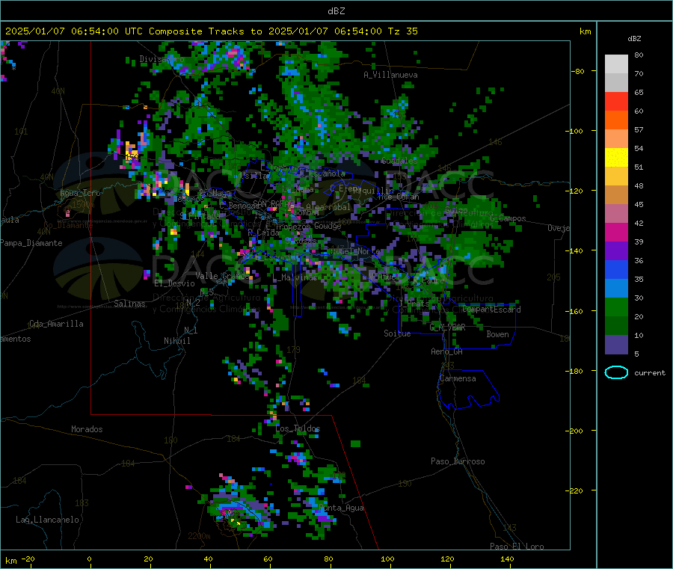
Task: Click the Valle_Grande map label
Action: (x=223, y=275)
